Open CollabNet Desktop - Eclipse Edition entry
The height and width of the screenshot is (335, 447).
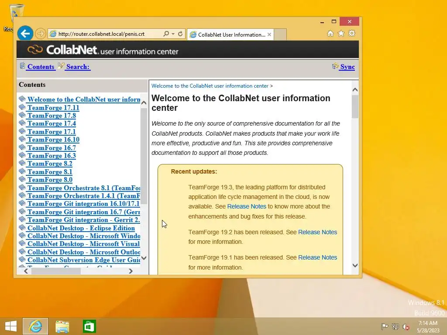(x=81, y=228)
